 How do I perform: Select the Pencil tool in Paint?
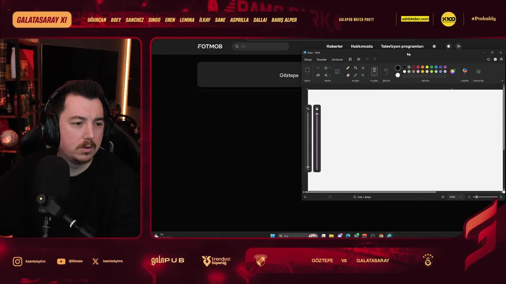click(348, 68)
